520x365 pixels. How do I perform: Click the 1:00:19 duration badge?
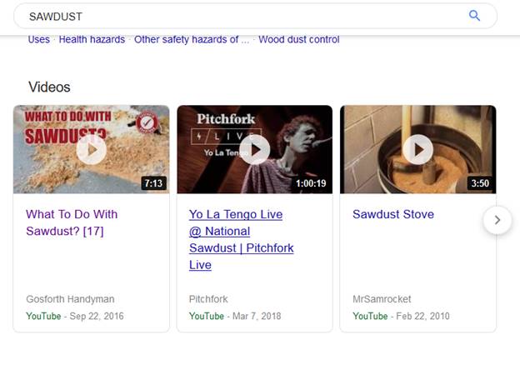pyautogui.click(x=311, y=182)
